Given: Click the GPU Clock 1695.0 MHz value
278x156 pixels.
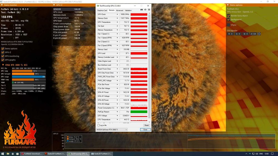Looking at the screenshot, I should coord(125,14).
